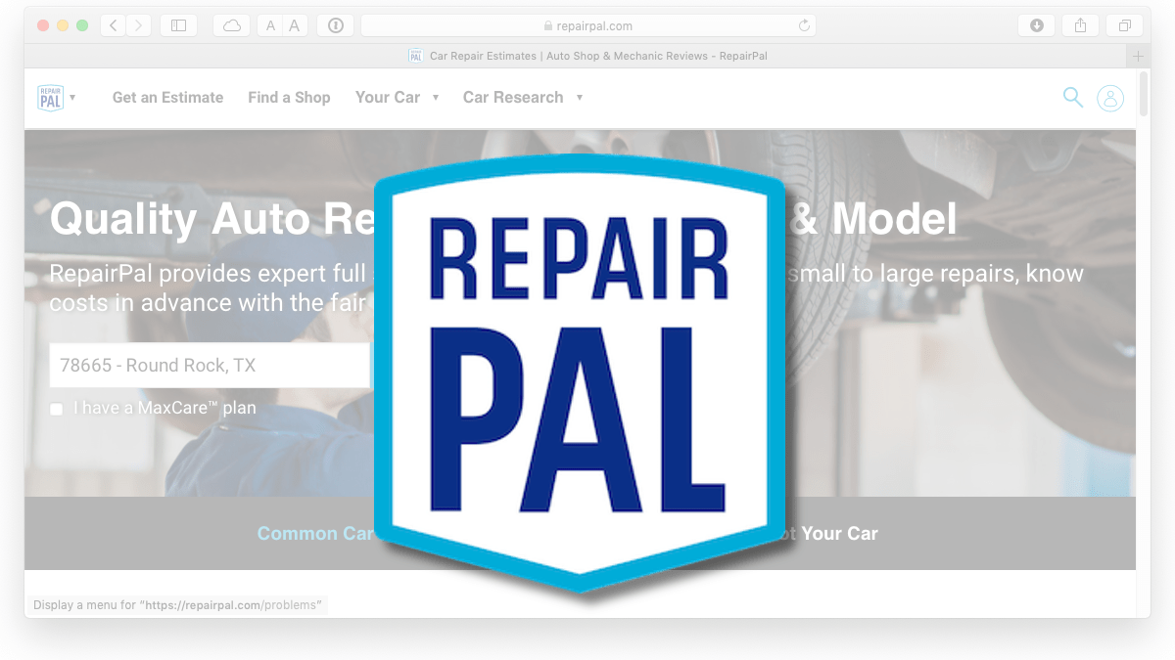Screen dimensions: 1175x660
Task: Expand the Car Research dropdown arrow
Action: 580,98
